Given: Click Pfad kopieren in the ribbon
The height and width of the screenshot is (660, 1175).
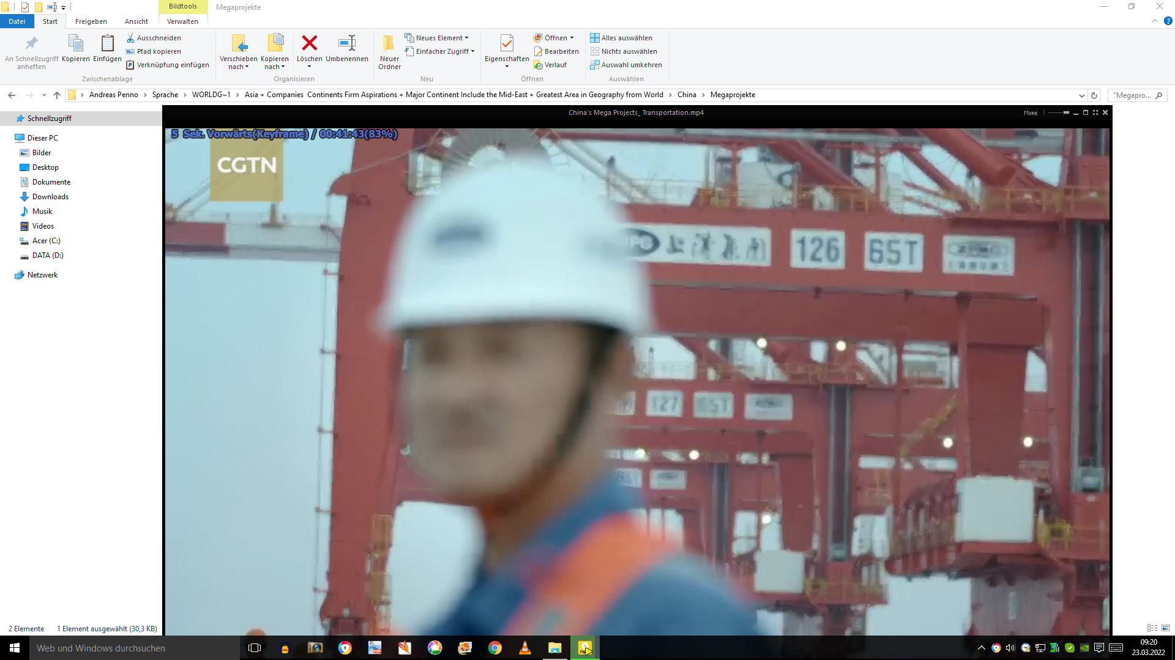Looking at the screenshot, I should [154, 51].
